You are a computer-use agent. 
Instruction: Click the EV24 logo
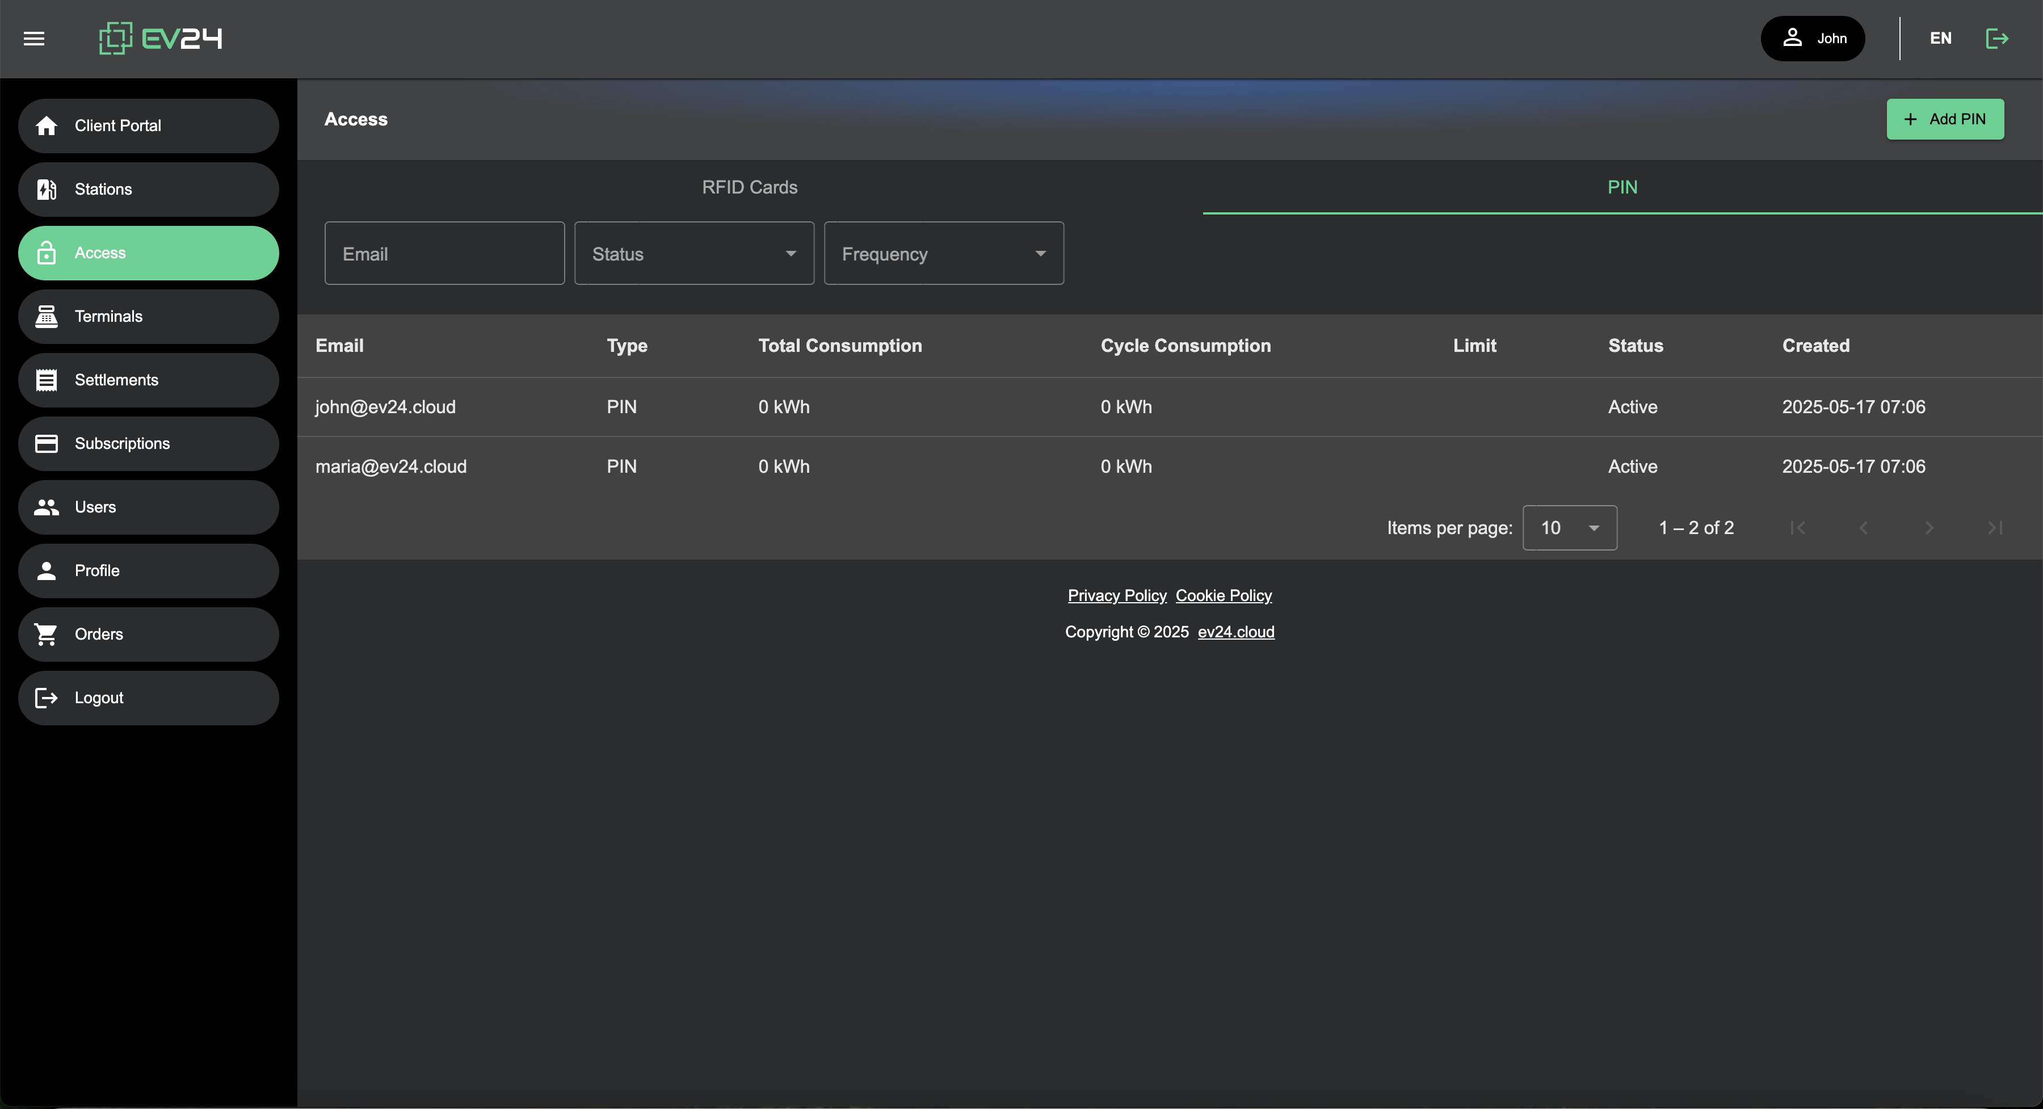[160, 38]
